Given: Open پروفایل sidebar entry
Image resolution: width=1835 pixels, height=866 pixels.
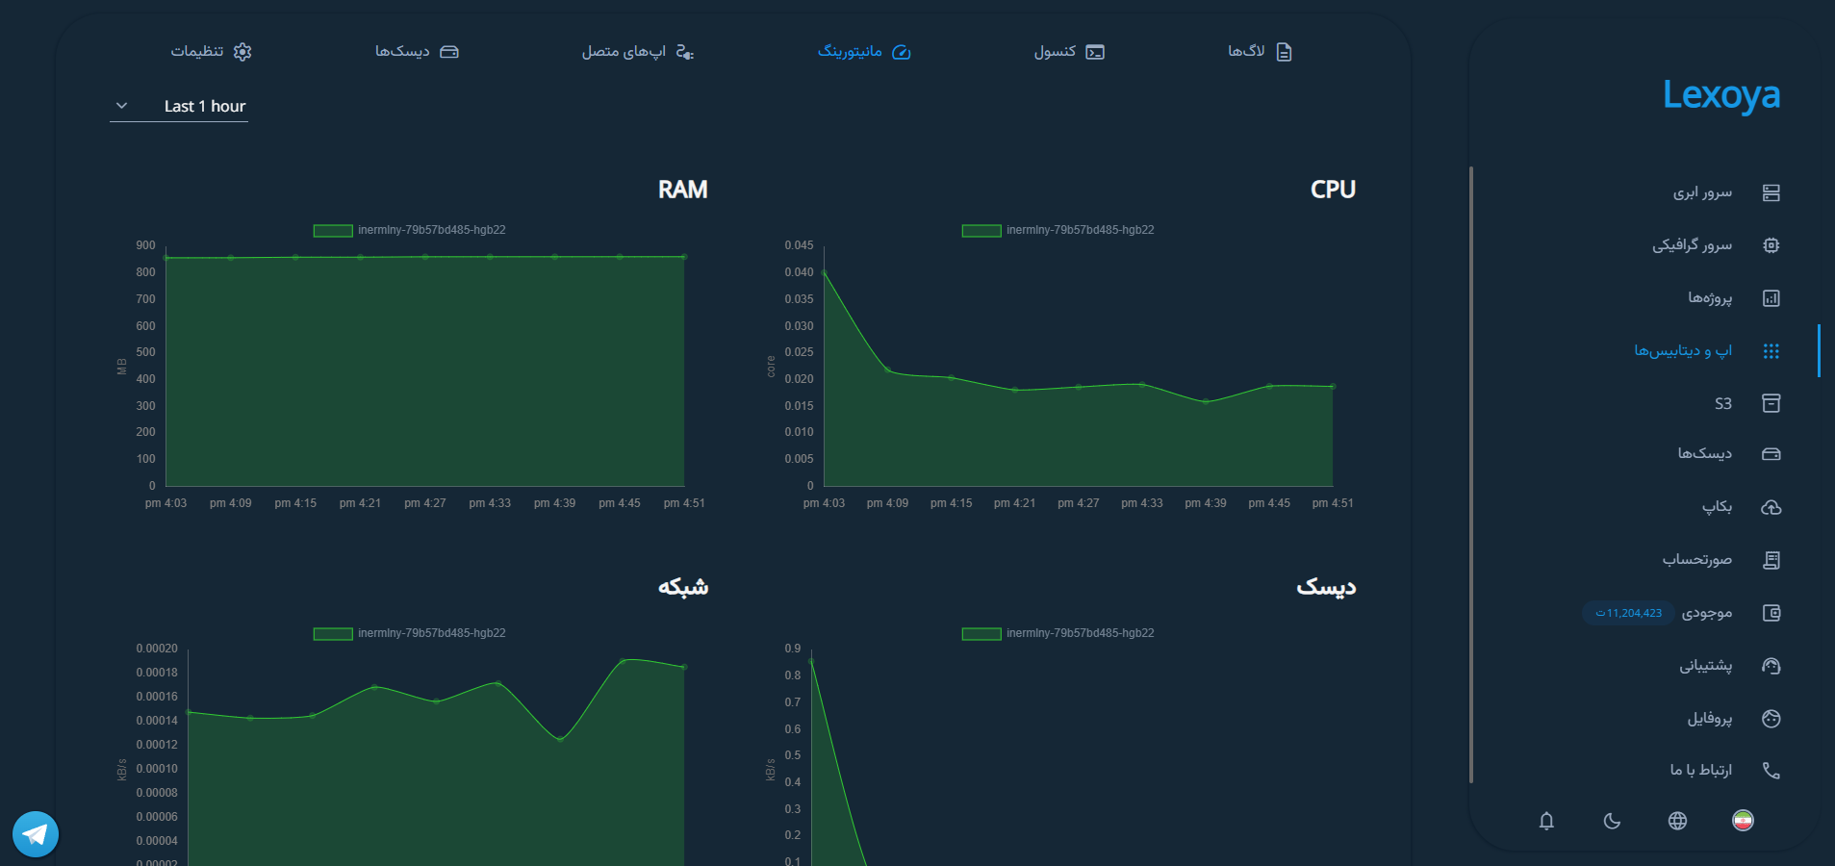Looking at the screenshot, I should [x=1709, y=719].
